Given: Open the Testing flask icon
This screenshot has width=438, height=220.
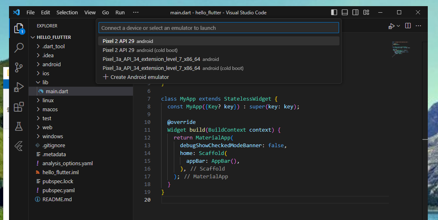Looking at the screenshot, I should tap(19, 126).
